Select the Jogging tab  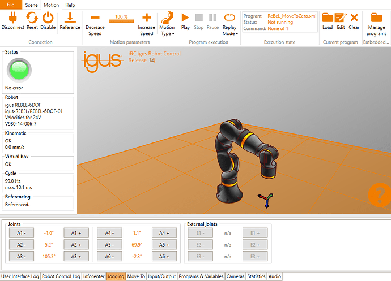point(116,276)
